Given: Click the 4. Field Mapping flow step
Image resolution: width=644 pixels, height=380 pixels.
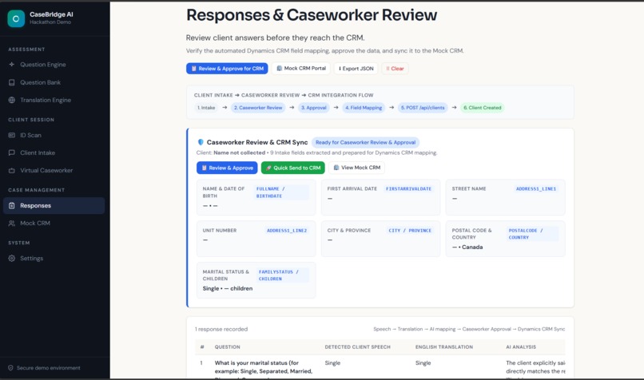Looking at the screenshot, I should click(x=364, y=108).
